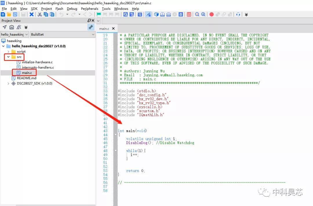Select the haawking workspace root item
The height and width of the screenshot is (206, 313).
[x=14, y=41]
